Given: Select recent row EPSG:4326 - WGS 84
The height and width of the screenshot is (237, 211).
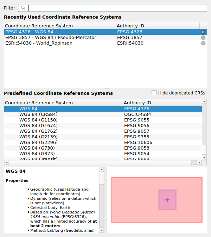Looking at the screenshot, I should [105, 32].
